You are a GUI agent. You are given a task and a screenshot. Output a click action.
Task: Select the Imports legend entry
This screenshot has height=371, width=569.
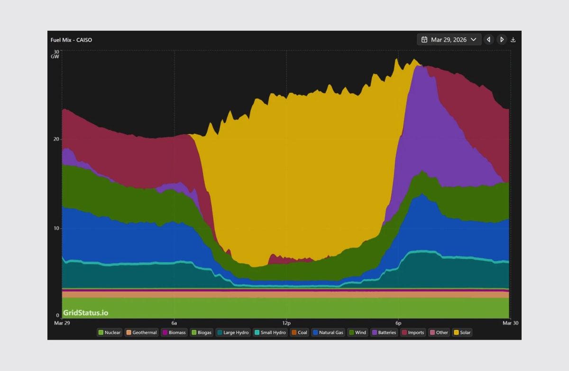click(x=413, y=332)
